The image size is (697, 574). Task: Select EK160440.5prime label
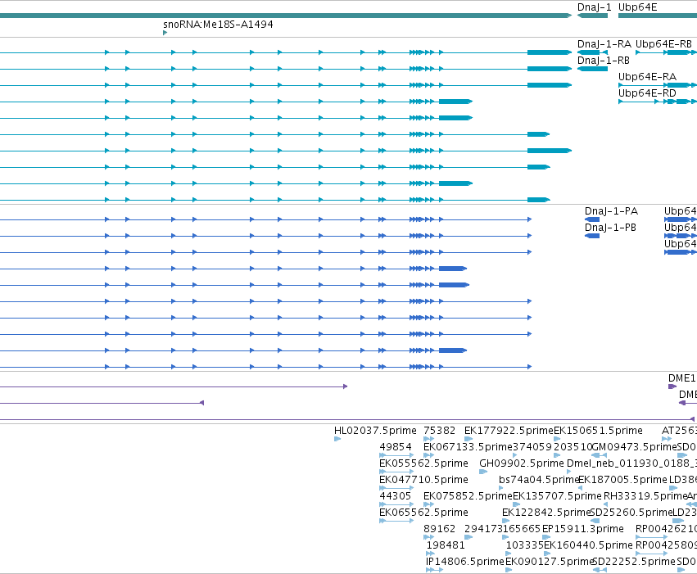(587, 545)
